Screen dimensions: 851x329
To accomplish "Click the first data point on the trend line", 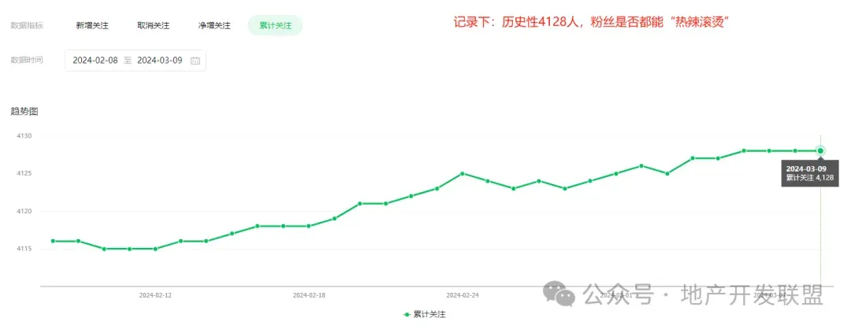I will (x=53, y=241).
